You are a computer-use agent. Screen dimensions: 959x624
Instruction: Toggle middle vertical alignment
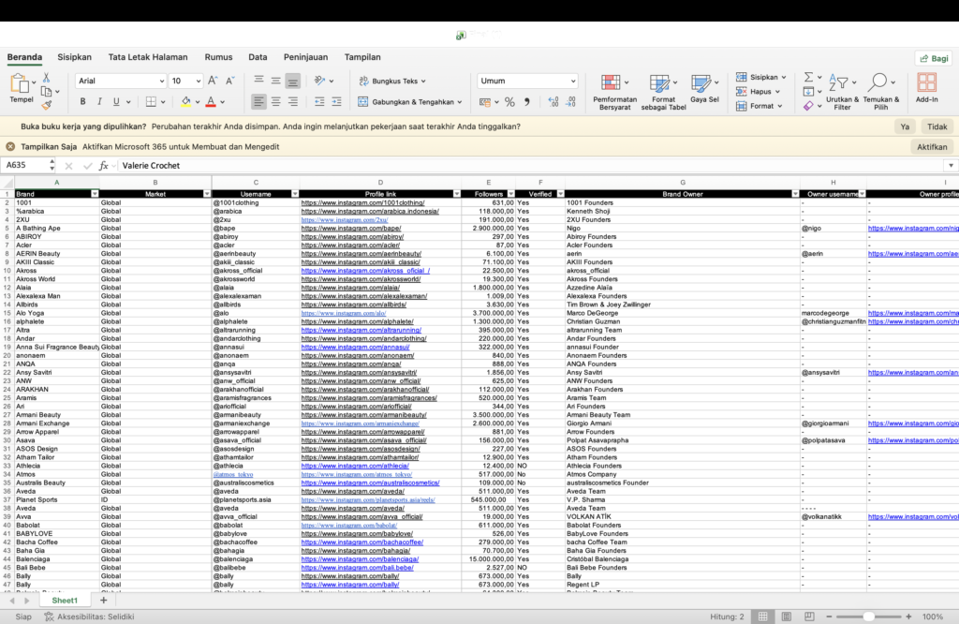coord(276,81)
